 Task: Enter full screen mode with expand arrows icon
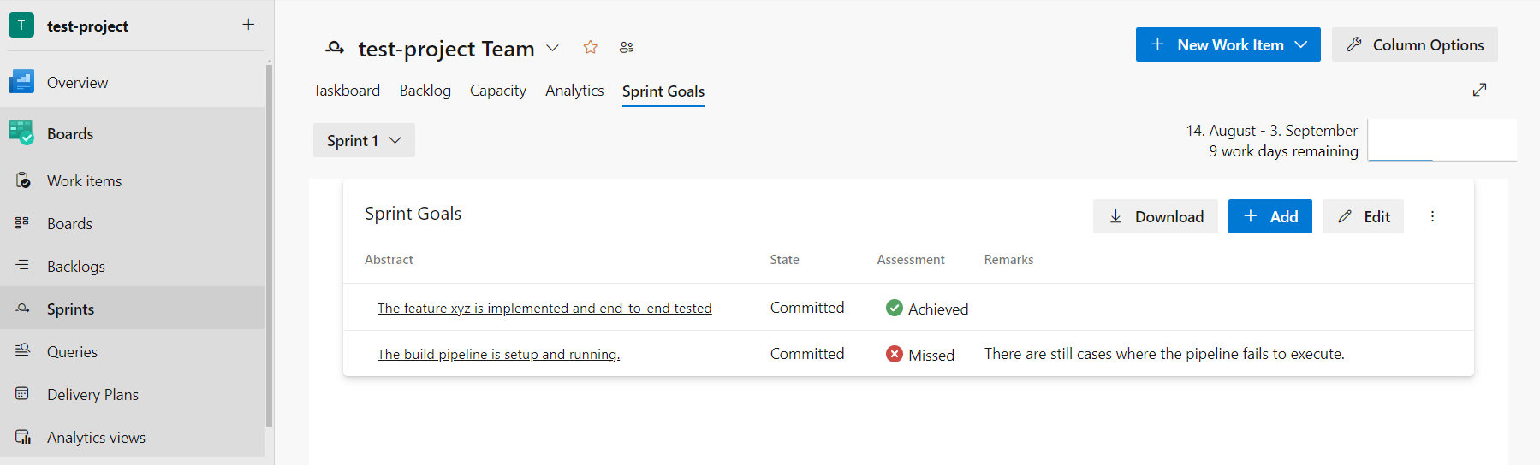click(1479, 90)
